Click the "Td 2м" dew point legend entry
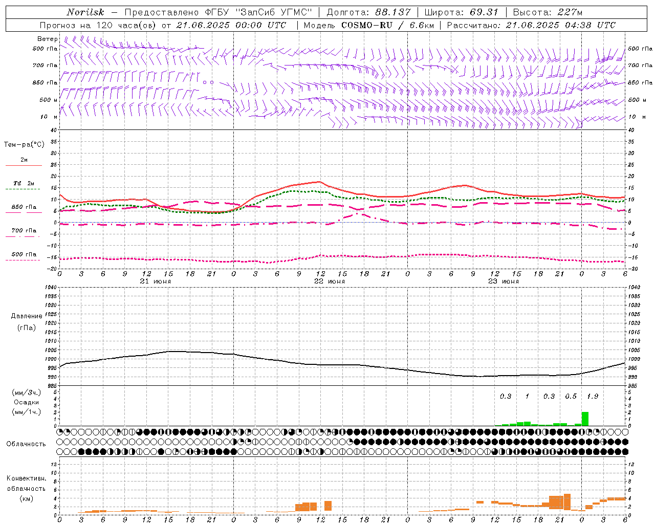 click(x=24, y=183)
